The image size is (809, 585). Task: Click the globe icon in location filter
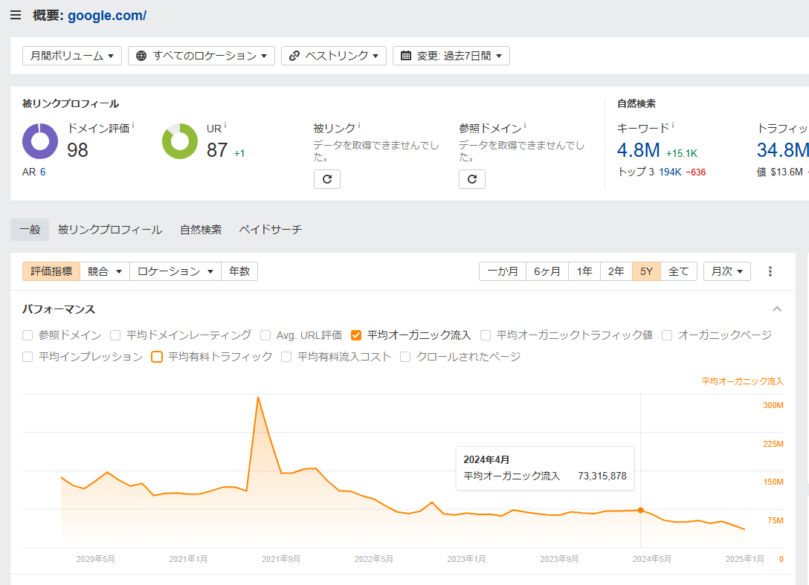click(141, 56)
